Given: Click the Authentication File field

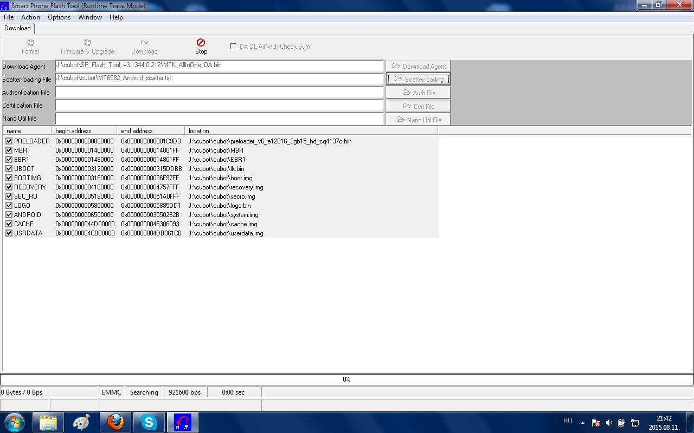Looking at the screenshot, I should (x=220, y=92).
